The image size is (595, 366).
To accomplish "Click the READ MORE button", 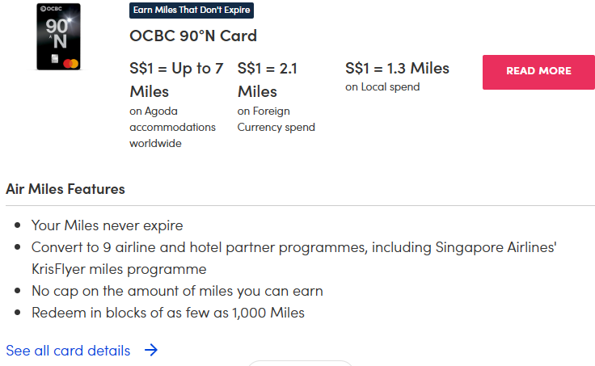I will point(538,72).
